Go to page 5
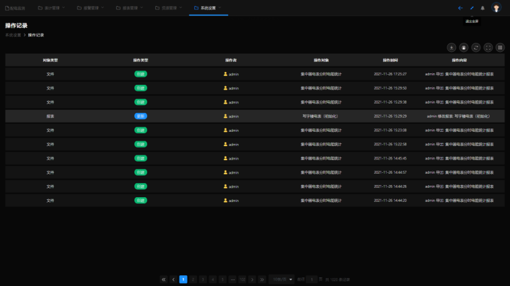This screenshot has width=510, height=286. [223, 279]
